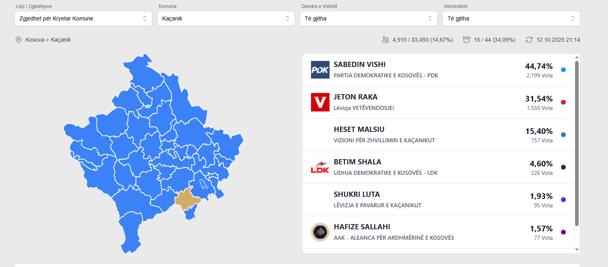Image resolution: width=608 pixels, height=267 pixels.
Task: Click the Kosova > Kaçanik breadcrumb link
Action: 48,40
